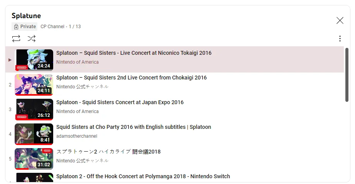Select Squid Sisters at Cho Party 2016 title
This screenshot has width=355, height=184.
point(134,127)
